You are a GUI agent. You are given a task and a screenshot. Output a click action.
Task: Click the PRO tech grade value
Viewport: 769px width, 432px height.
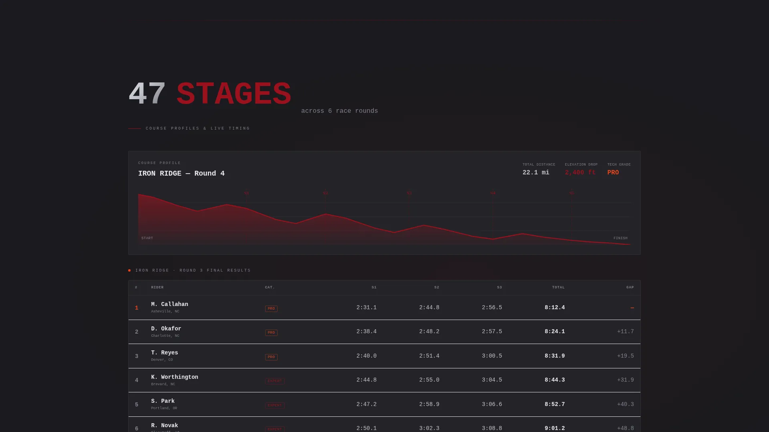pos(613,172)
